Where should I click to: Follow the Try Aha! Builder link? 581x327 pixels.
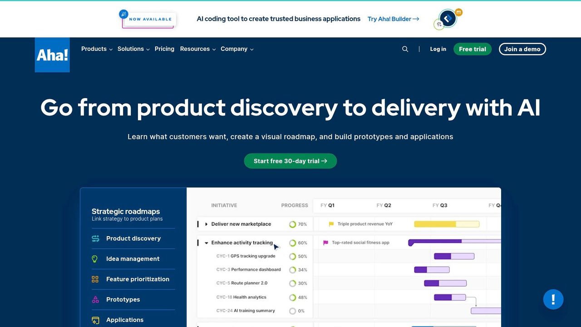click(x=394, y=19)
